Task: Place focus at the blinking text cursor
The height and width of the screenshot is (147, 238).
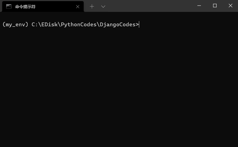Action: coord(139,24)
